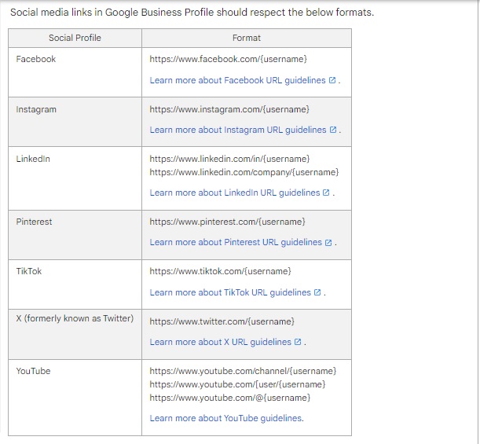Viewport: 480px width, 444px height.
Task: Click the linkedin.com/in/{username} format text
Action: [229, 159]
